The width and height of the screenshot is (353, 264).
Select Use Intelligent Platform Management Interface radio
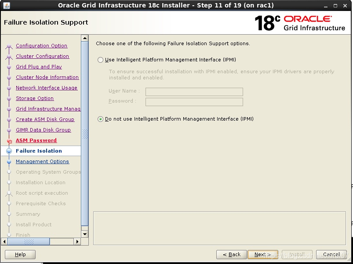[100, 60]
